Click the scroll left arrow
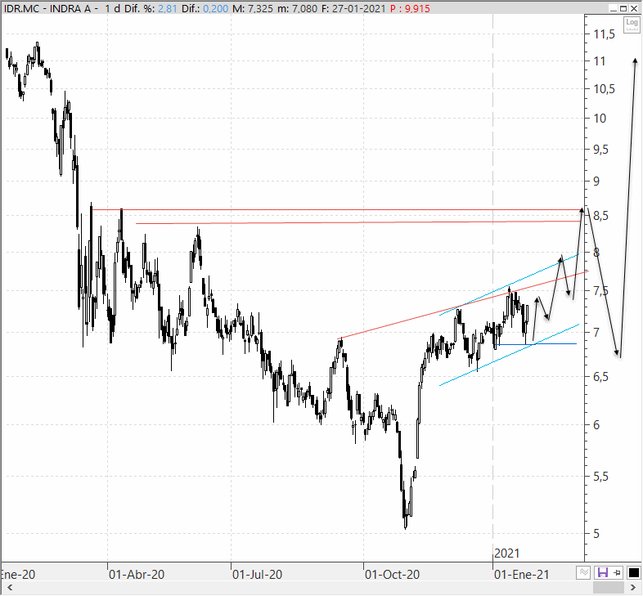 click(x=10, y=588)
